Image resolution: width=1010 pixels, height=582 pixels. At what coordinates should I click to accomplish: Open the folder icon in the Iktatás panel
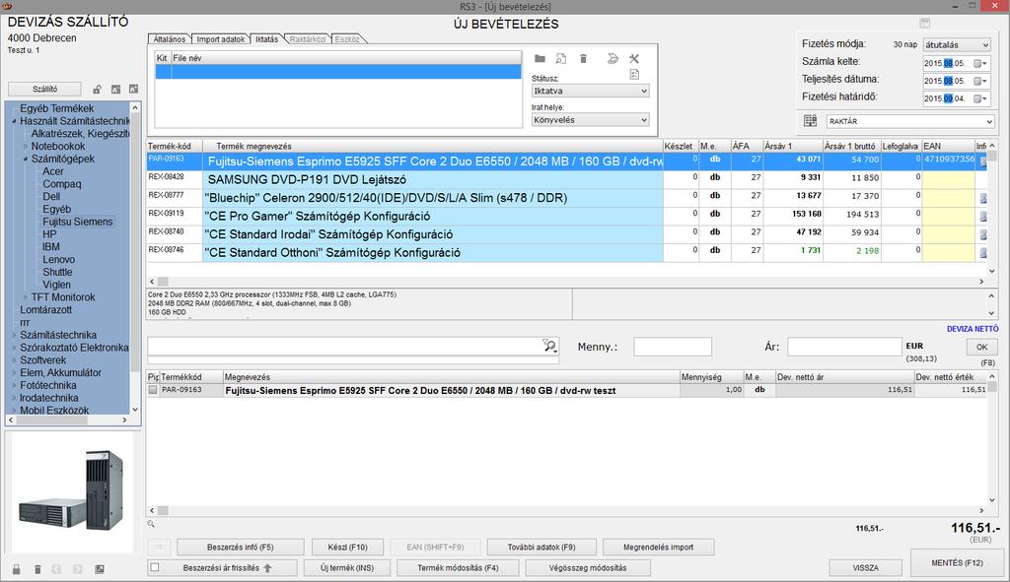click(540, 58)
